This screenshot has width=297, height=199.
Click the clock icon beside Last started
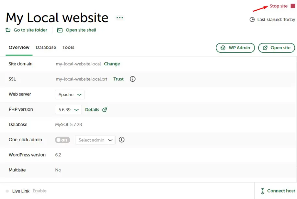pyautogui.click(x=252, y=19)
